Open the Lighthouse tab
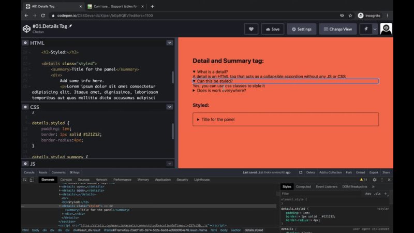Screen dimensions: 414x233 pyautogui.click(x=202, y=180)
